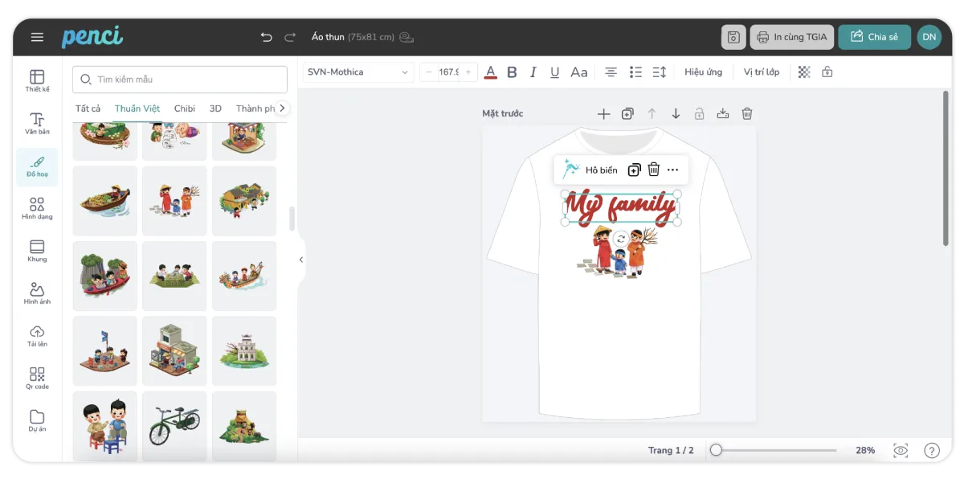Open the Qr code panel
The image size is (964, 483).
(37, 379)
